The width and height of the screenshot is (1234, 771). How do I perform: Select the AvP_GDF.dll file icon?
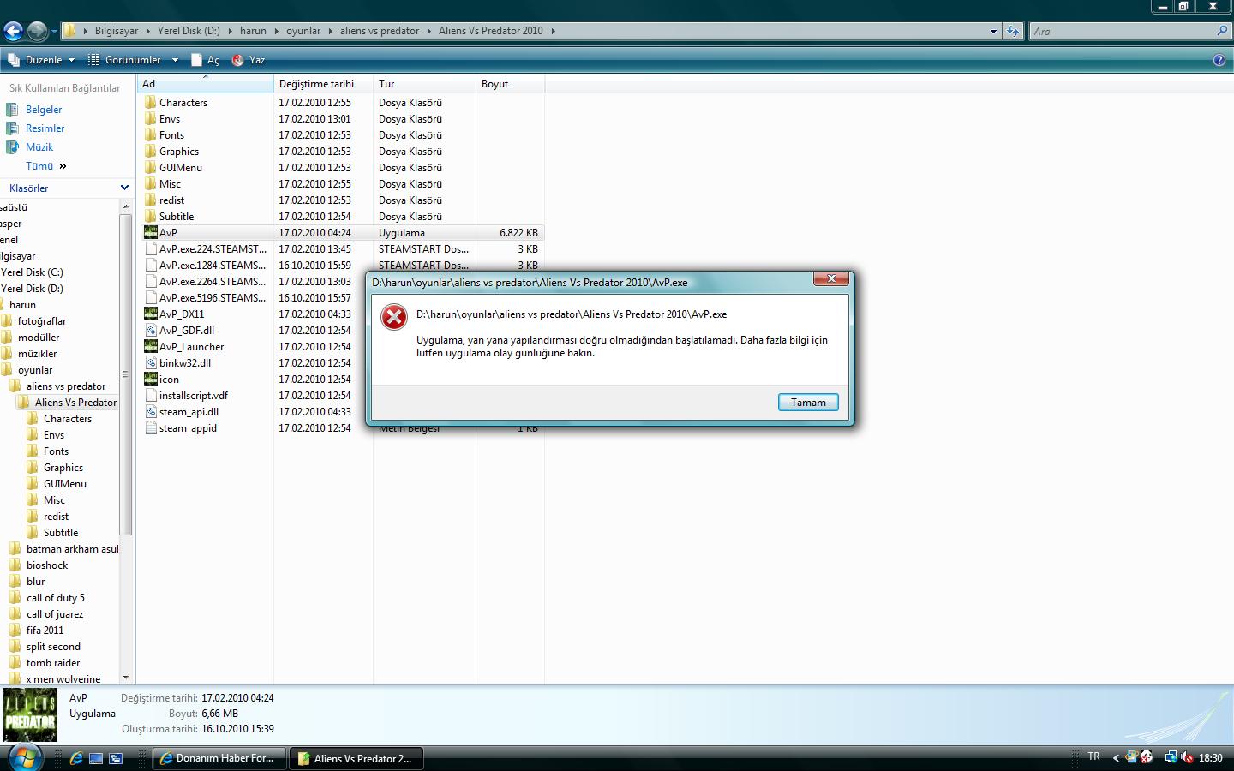(151, 330)
